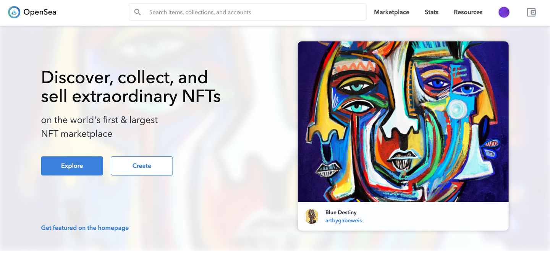Open the purple profile avatar
Image resolution: width=550 pixels, height=264 pixels.
pos(504,12)
